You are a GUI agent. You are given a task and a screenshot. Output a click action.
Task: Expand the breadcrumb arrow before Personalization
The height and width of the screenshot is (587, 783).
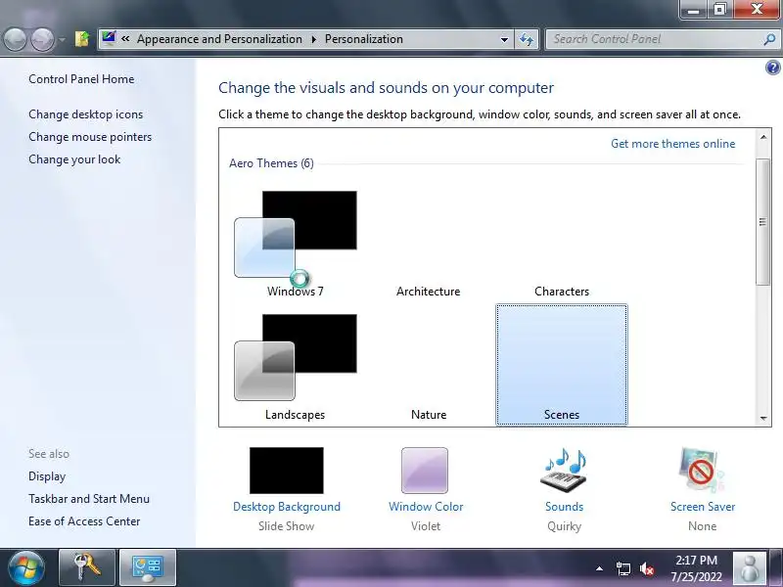(314, 39)
